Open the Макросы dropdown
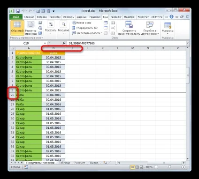The height and width of the screenshot is (179, 199). tap(168, 28)
